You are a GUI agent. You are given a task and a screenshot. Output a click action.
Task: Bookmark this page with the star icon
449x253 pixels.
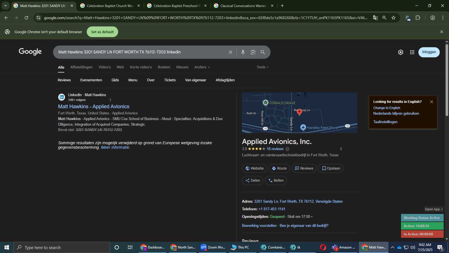(393, 18)
